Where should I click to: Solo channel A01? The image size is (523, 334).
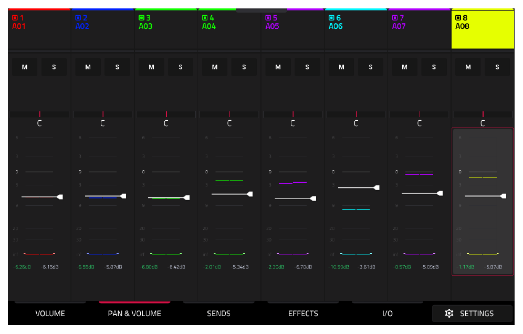tap(54, 67)
